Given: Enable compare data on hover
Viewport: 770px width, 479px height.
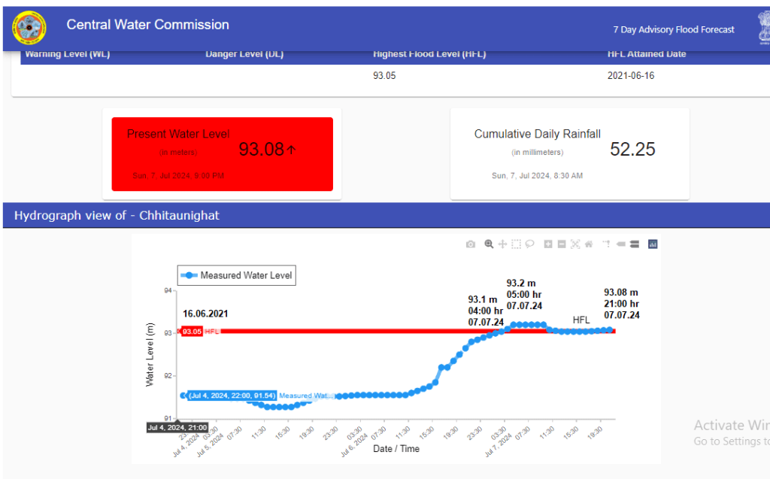Looking at the screenshot, I should pos(634,244).
